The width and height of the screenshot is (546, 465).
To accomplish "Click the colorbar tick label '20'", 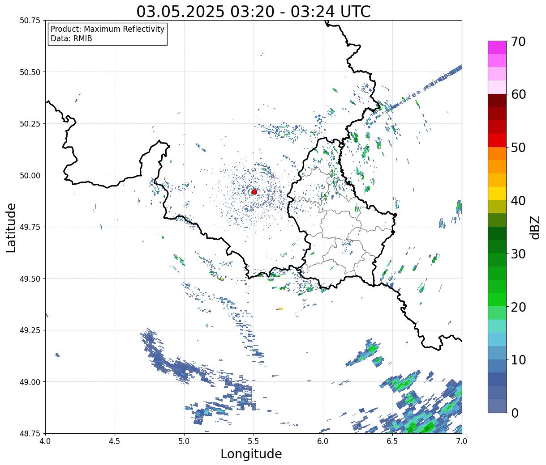I will pos(518,307).
